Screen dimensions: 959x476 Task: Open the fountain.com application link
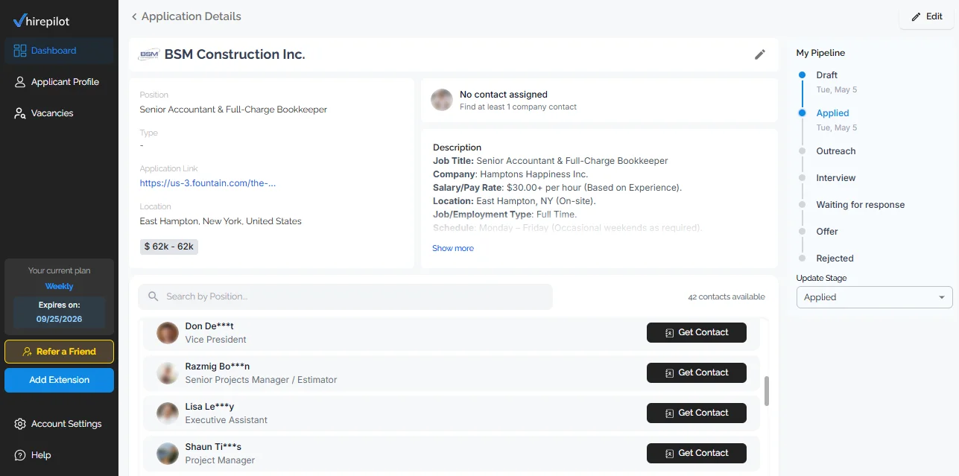(208, 183)
